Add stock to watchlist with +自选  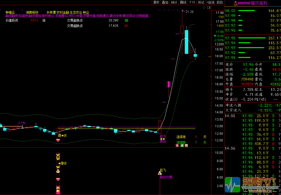[x=210, y=2]
